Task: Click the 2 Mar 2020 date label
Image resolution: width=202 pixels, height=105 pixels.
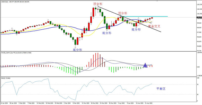Action: (67, 103)
